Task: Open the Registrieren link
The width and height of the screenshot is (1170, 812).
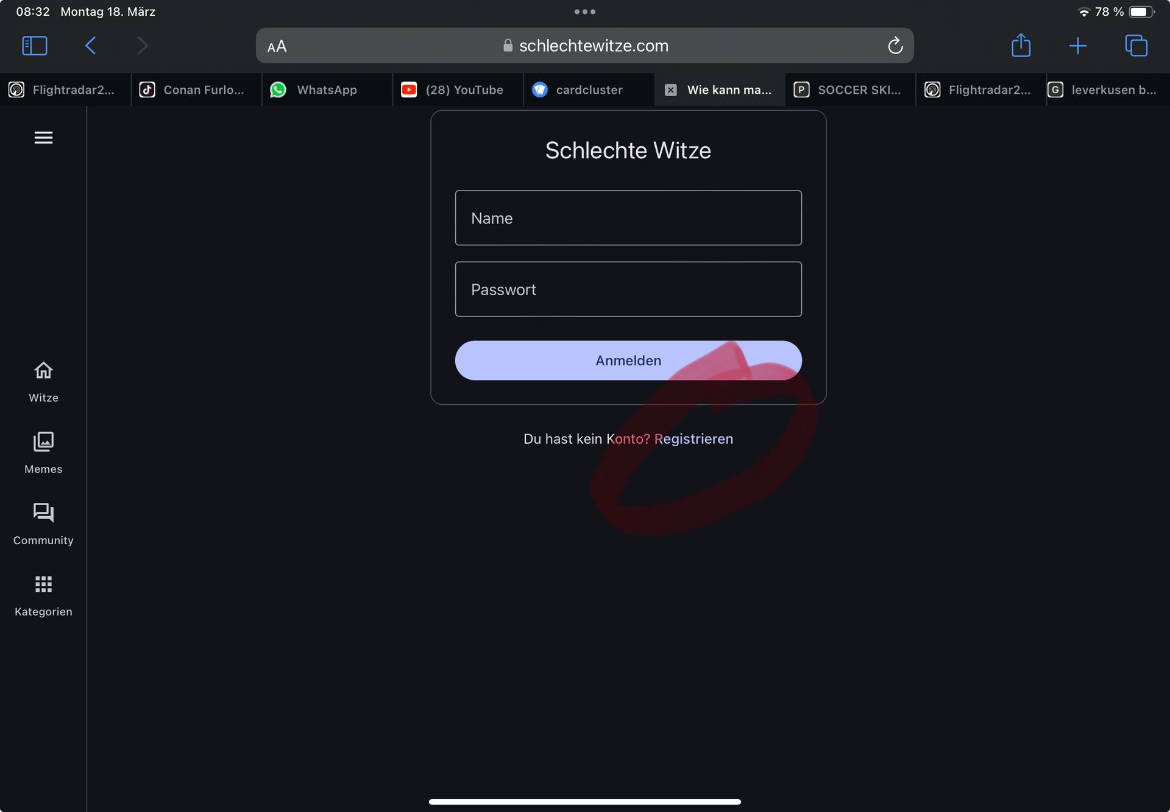Action: click(693, 439)
